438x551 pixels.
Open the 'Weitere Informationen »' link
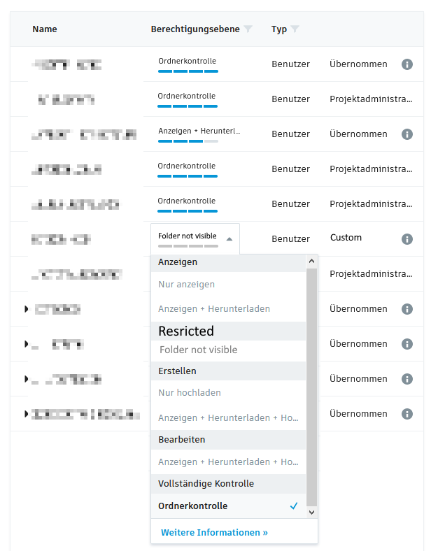pos(214,533)
